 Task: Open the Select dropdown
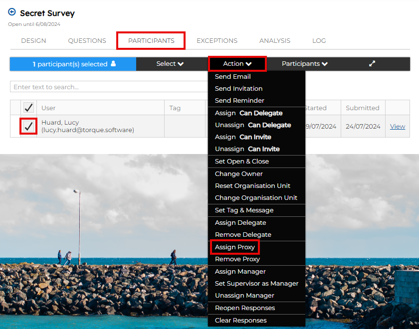170,64
